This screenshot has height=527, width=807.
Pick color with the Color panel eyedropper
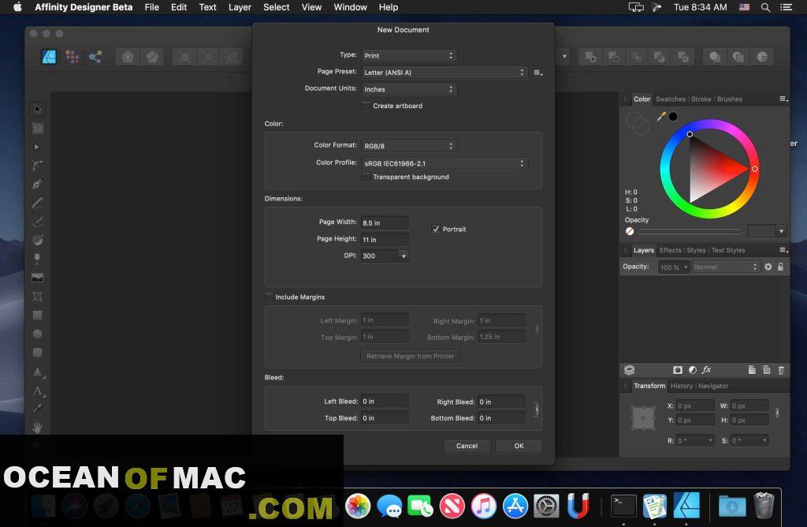(x=661, y=117)
